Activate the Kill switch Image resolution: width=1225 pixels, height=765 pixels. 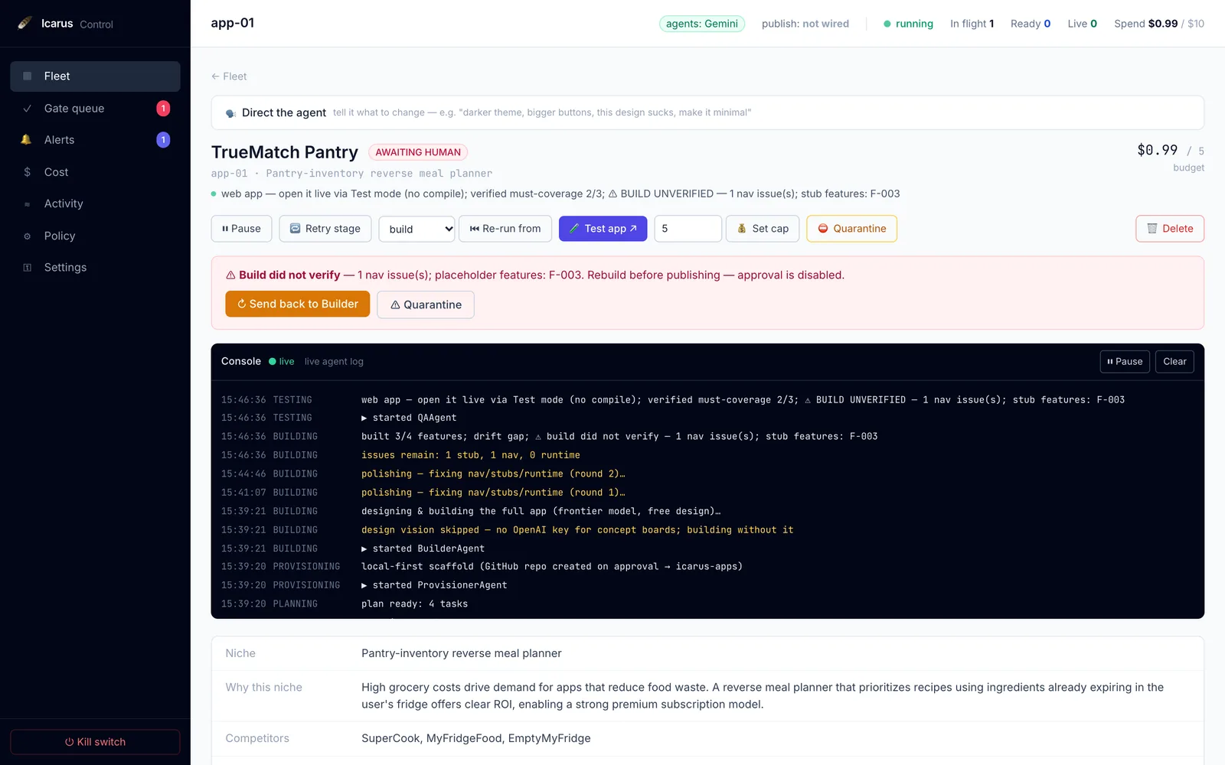(x=95, y=742)
